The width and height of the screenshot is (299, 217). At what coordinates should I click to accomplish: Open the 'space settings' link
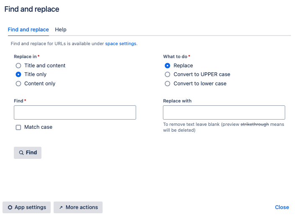pos(121,43)
